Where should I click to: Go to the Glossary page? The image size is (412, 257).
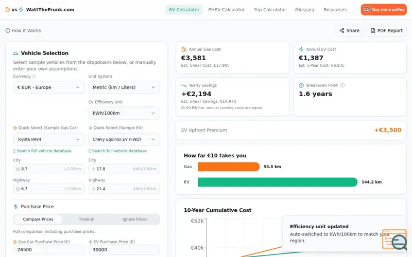[304, 10]
